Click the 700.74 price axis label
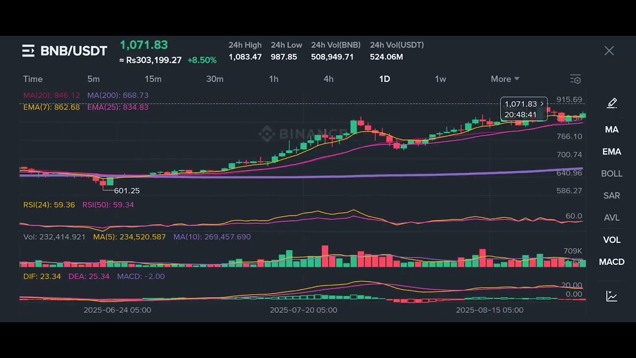 pyautogui.click(x=569, y=155)
